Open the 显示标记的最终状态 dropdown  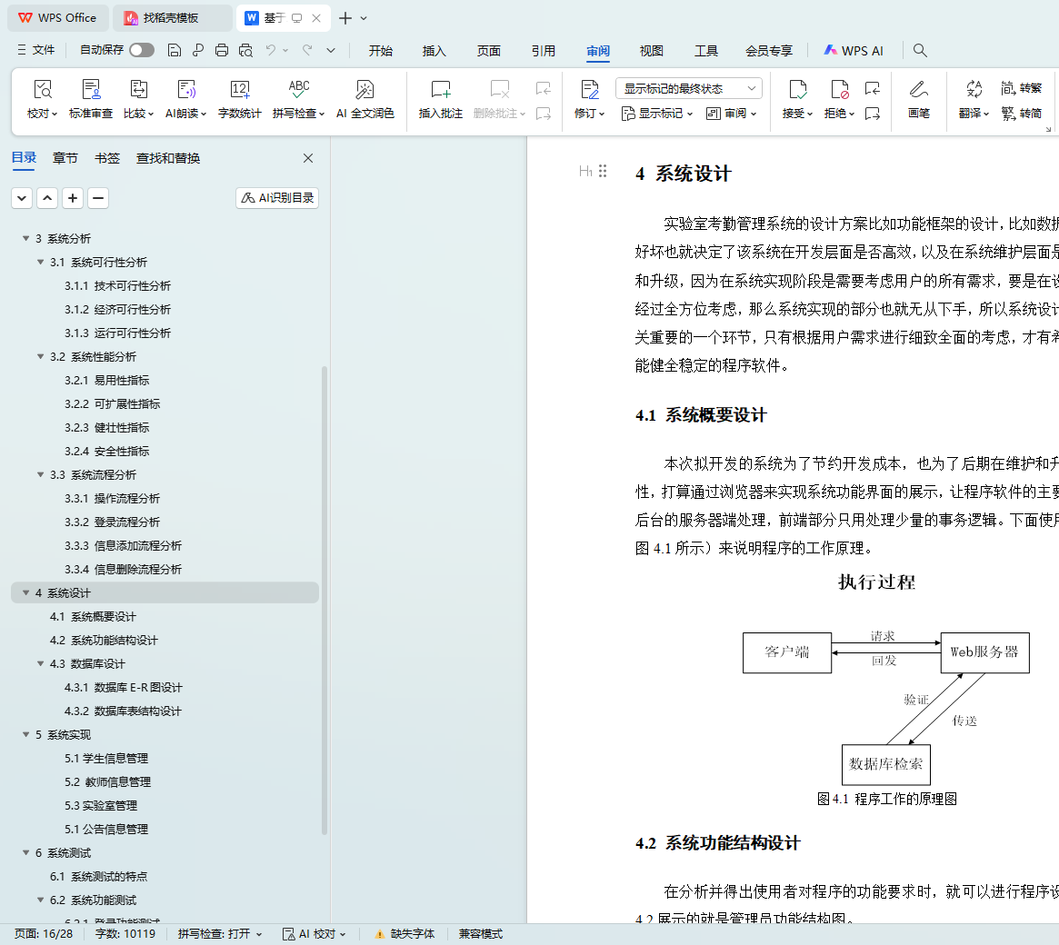[688, 88]
